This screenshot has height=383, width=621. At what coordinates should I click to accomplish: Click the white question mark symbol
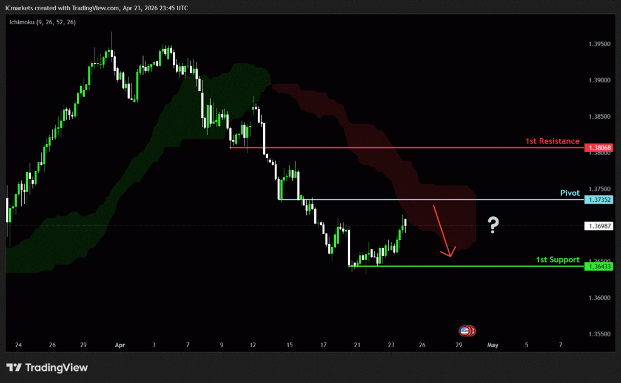click(494, 227)
